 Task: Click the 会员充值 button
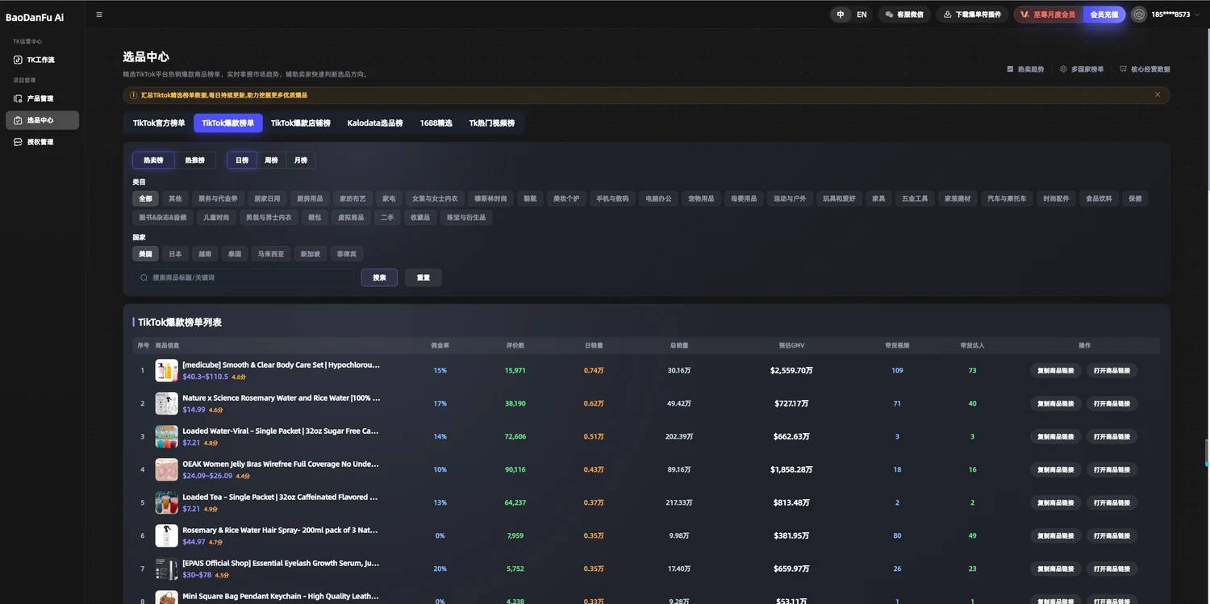[x=1104, y=15]
